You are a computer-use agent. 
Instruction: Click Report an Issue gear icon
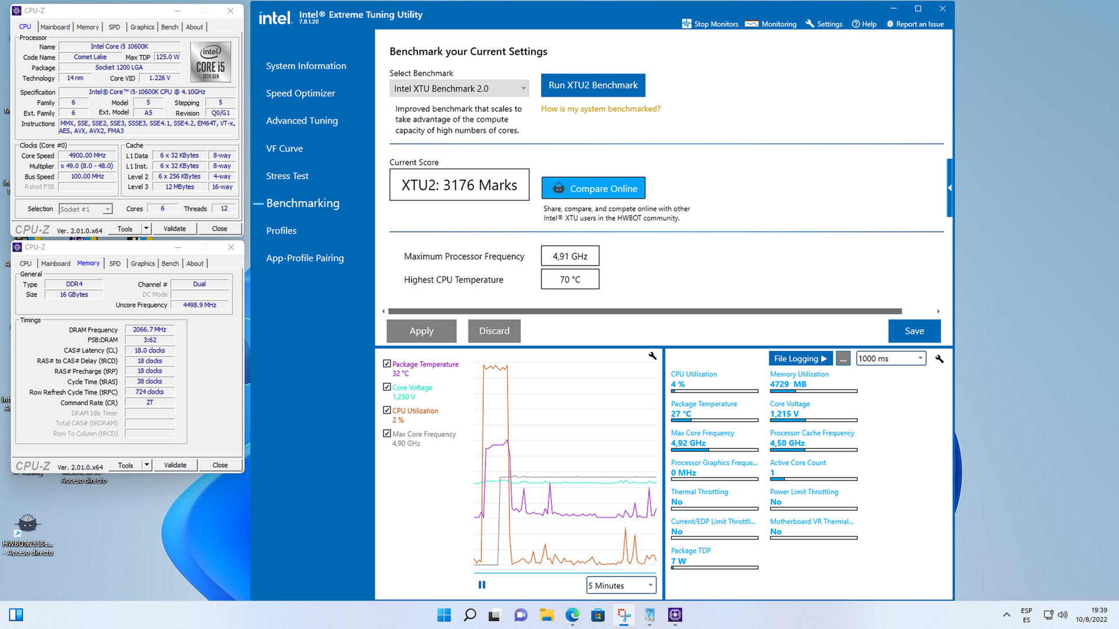[890, 24]
